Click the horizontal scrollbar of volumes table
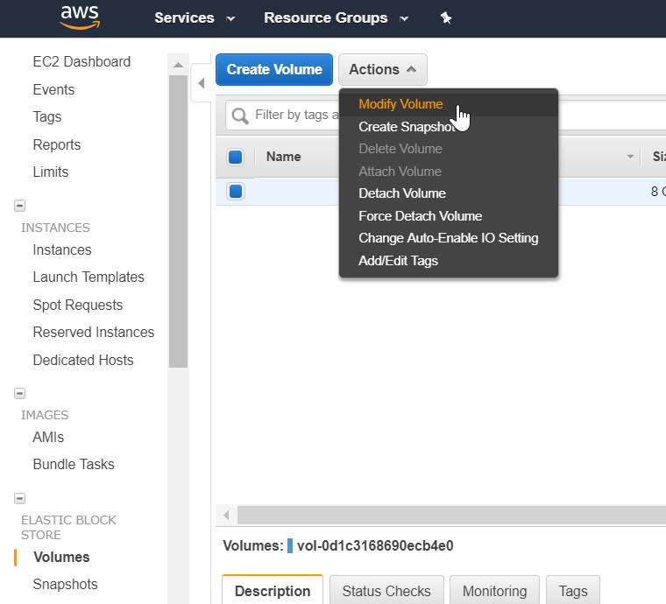 click(x=451, y=515)
